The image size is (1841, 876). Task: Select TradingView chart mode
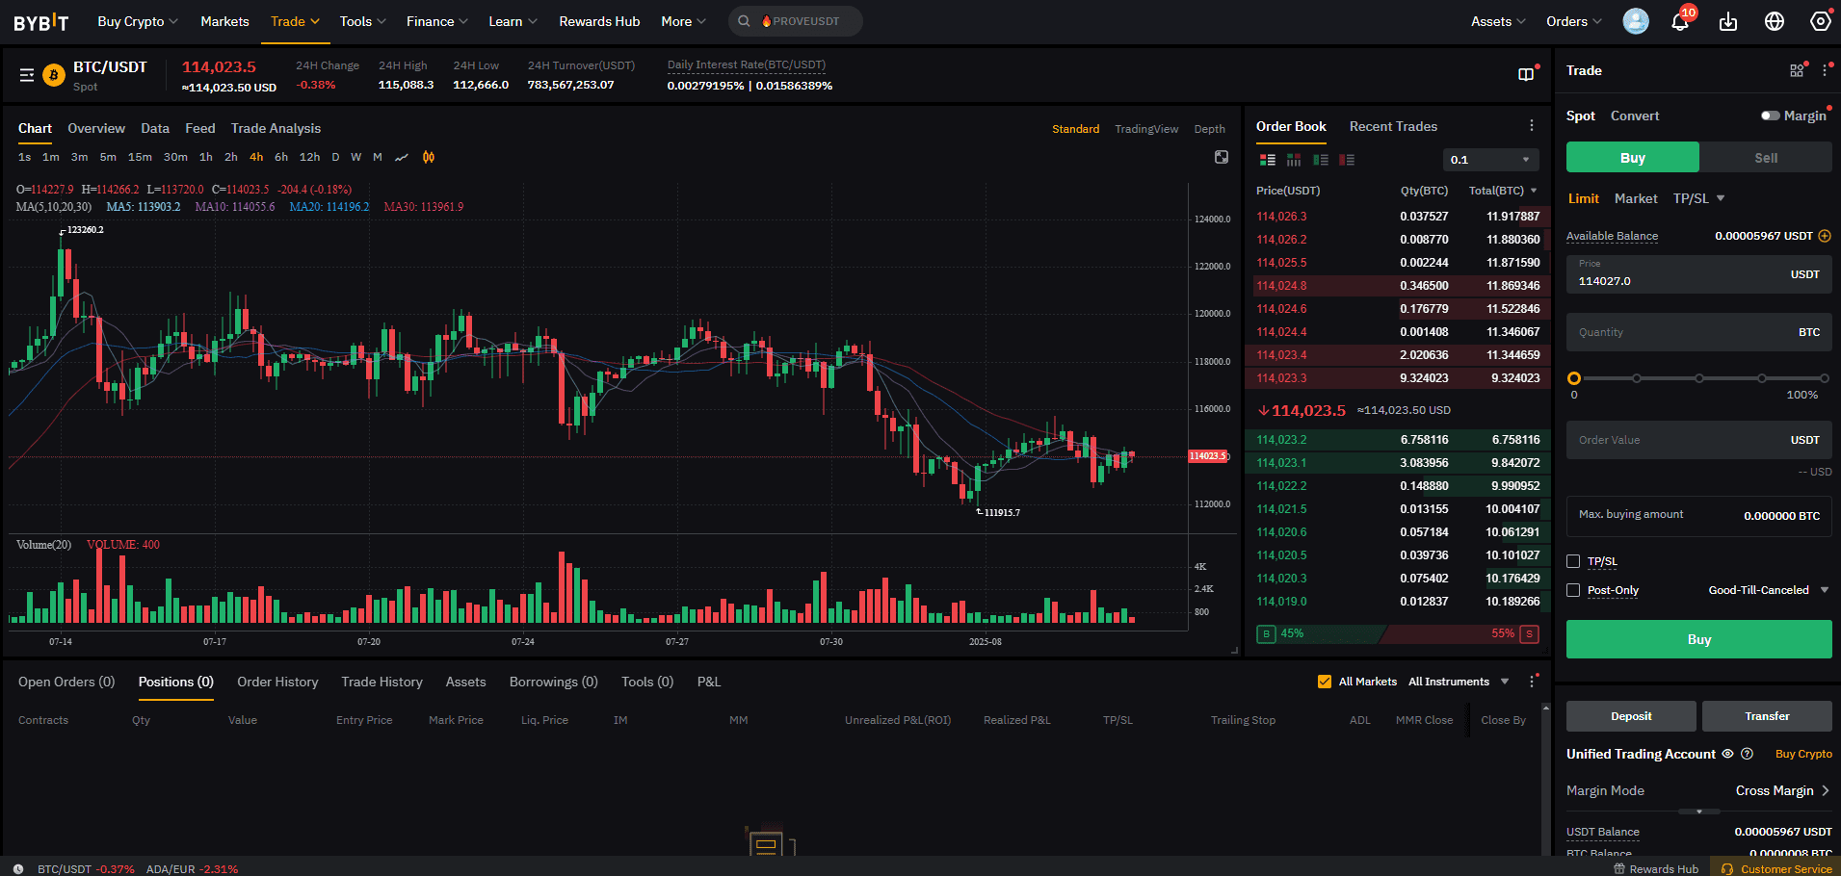1146,129
